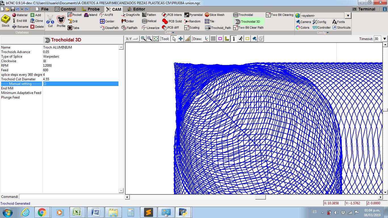This screenshot has height=218, width=388.
Task: Toggle the Clockwise checkbox
Action: click(x=45, y=61)
